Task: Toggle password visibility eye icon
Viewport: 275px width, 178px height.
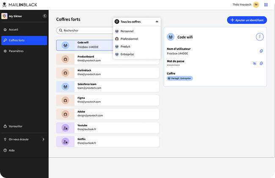Action: click(254, 64)
